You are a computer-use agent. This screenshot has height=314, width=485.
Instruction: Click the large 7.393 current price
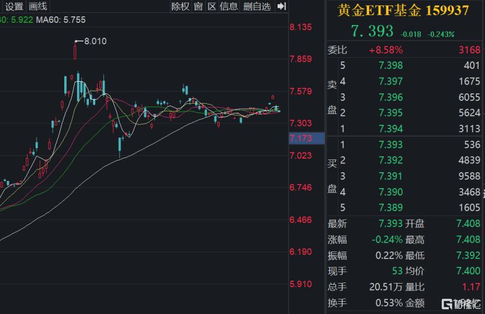point(372,31)
